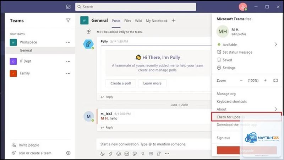Image resolution: width=284 pixels, height=160 pixels.
Task: Click the General channel W avatar
Action: (84, 21)
